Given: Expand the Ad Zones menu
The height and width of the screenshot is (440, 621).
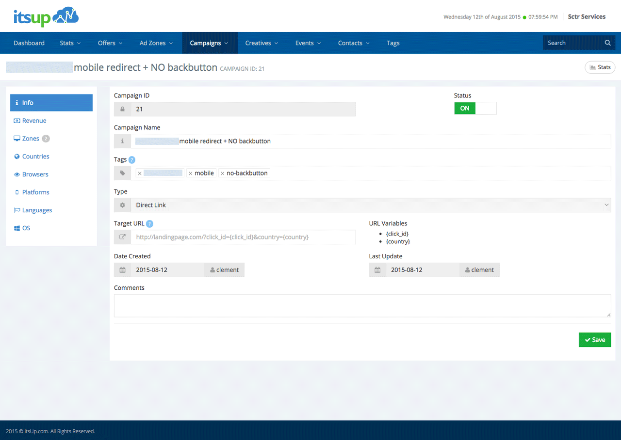Looking at the screenshot, I should click(156, 43).
